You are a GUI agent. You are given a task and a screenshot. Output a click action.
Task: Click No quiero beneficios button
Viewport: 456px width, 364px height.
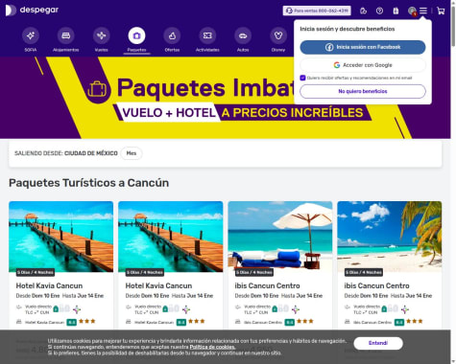[x=363, y=91]
